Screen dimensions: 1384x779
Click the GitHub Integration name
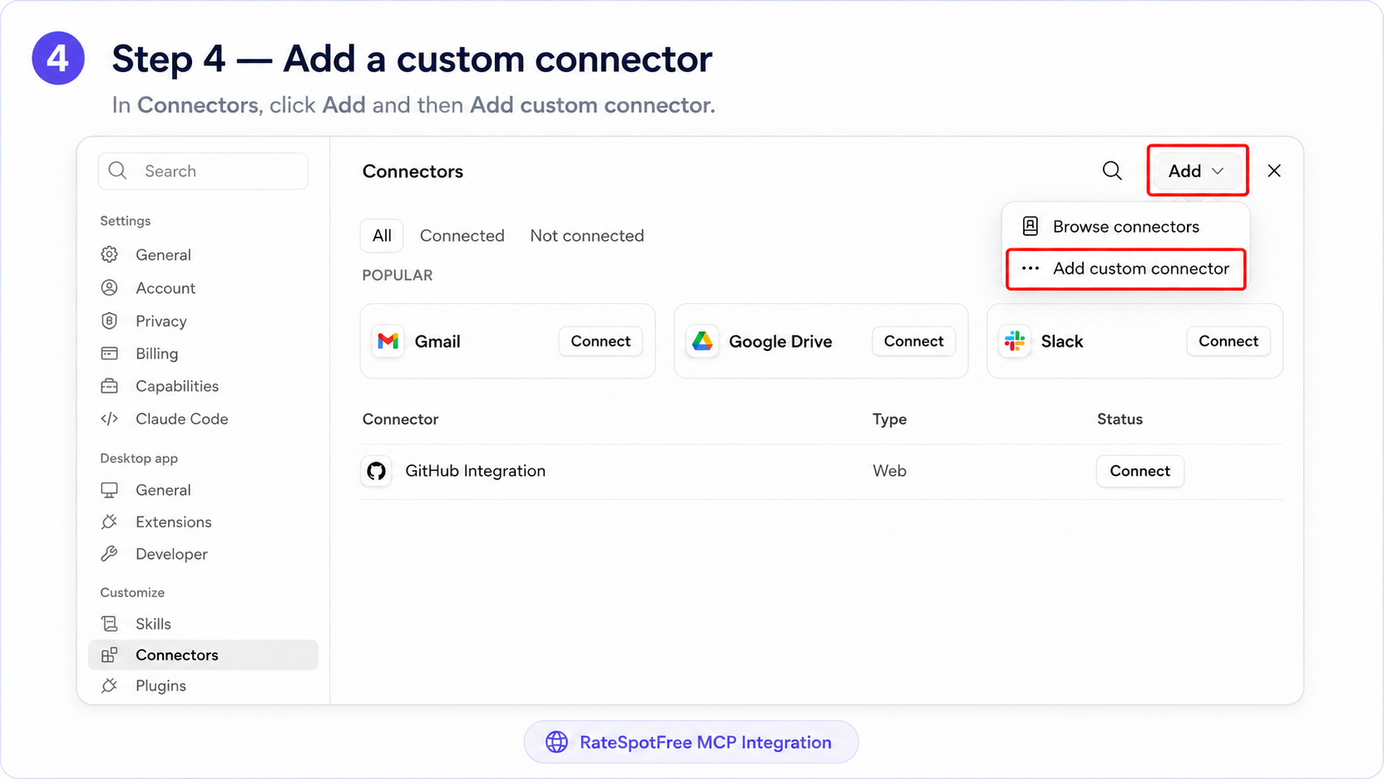click(x=475, y=471)
